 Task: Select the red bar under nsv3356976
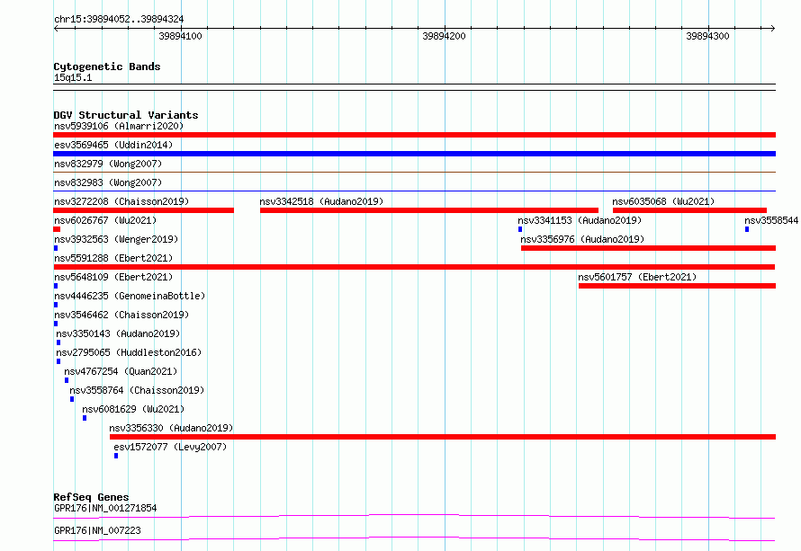pyautogui.click(x=648, y=248)
